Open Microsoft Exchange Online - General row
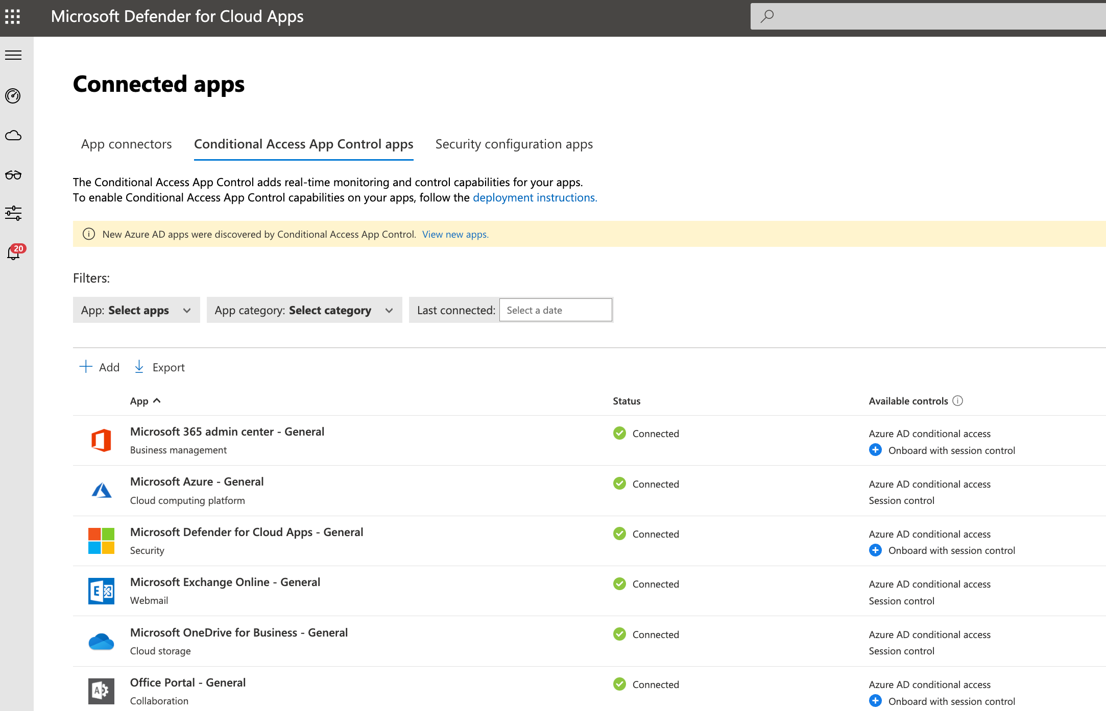1106x711 pixels. [589, 591]
